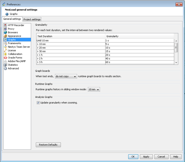Select the Oracle Forms icon

click(6, 58)
